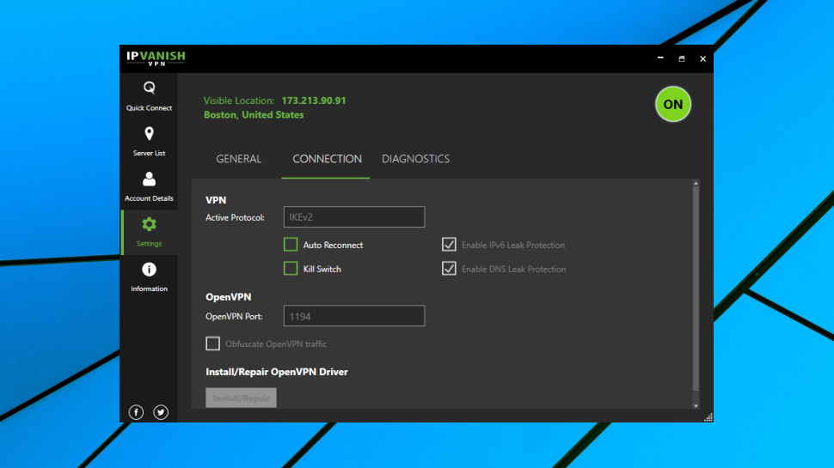
Task: Maximize the IPVanish window
Action: 681,58
